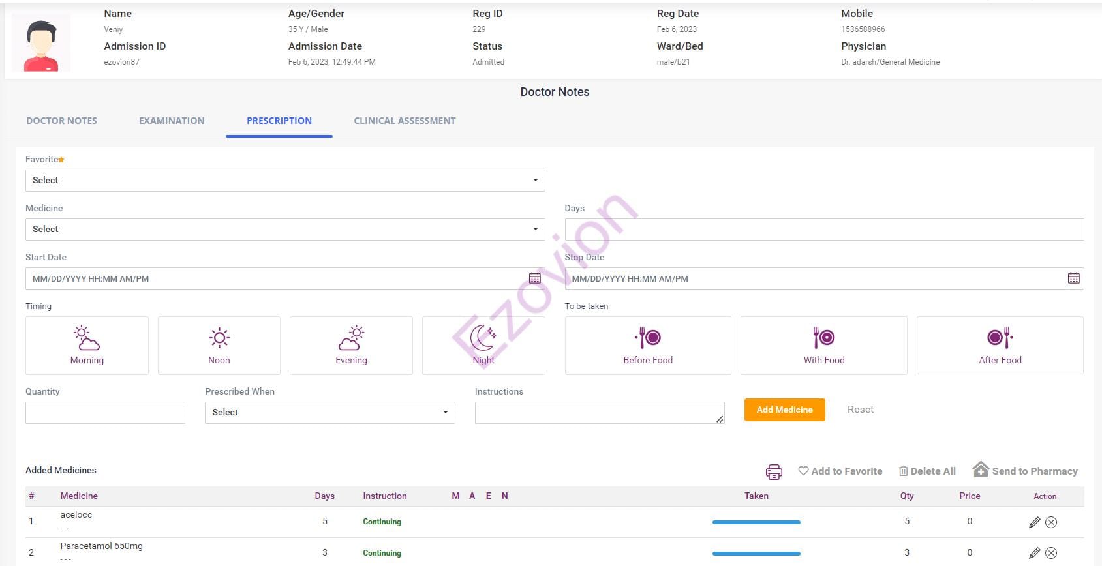The height and width of the screenshot is (566, 1102).
Task: Go to the Clinical Assessment tab
Action: coord(405,121)
